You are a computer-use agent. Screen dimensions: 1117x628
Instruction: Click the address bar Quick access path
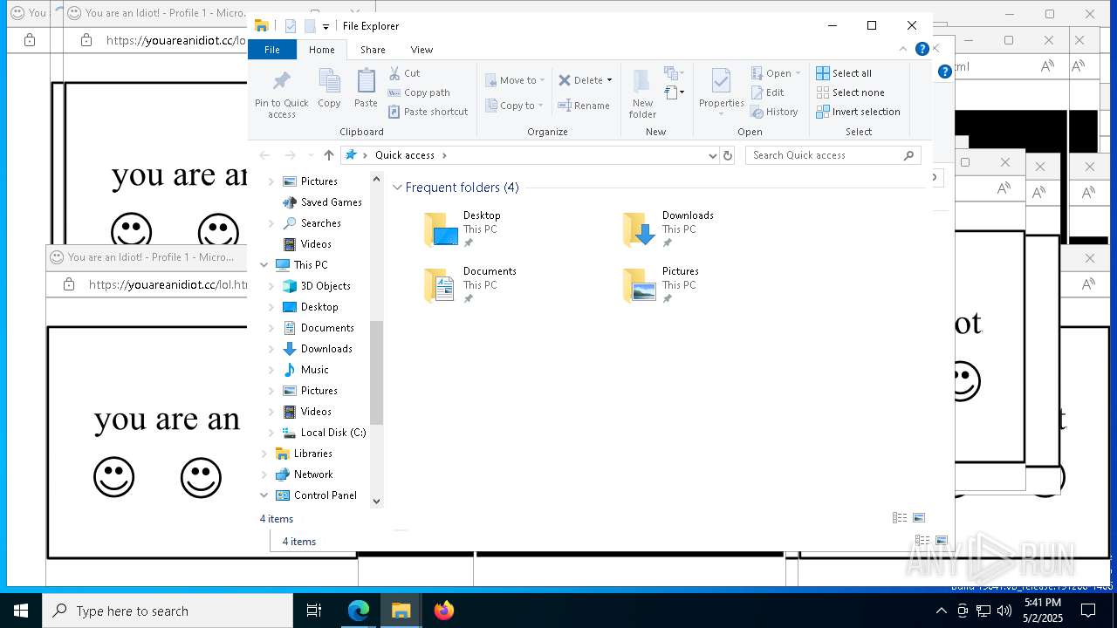405,155
